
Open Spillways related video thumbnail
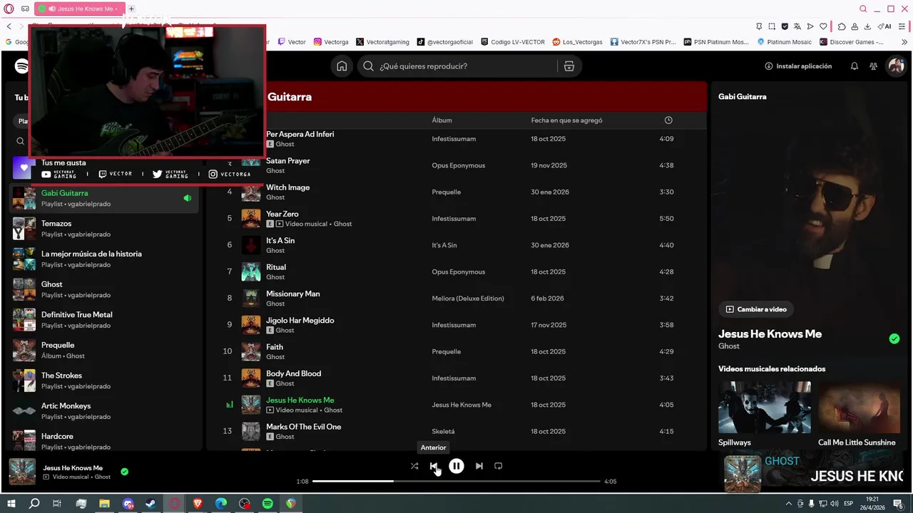pos(765,407)
